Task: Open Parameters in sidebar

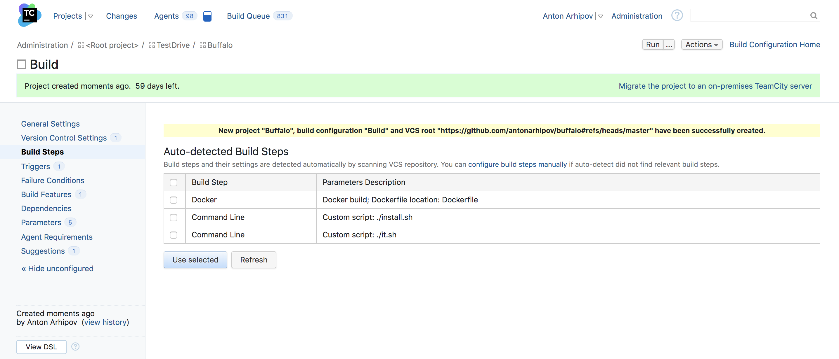Action: [41, 223]
